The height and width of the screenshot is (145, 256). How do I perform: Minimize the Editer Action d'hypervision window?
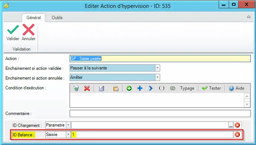(x=223, y=4)
